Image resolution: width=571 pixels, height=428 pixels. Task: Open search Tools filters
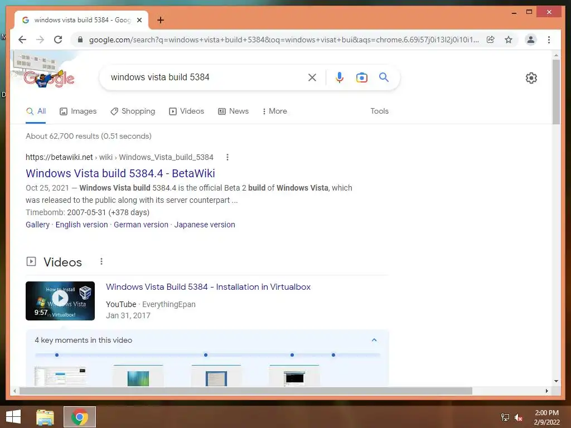coord(379,111)
